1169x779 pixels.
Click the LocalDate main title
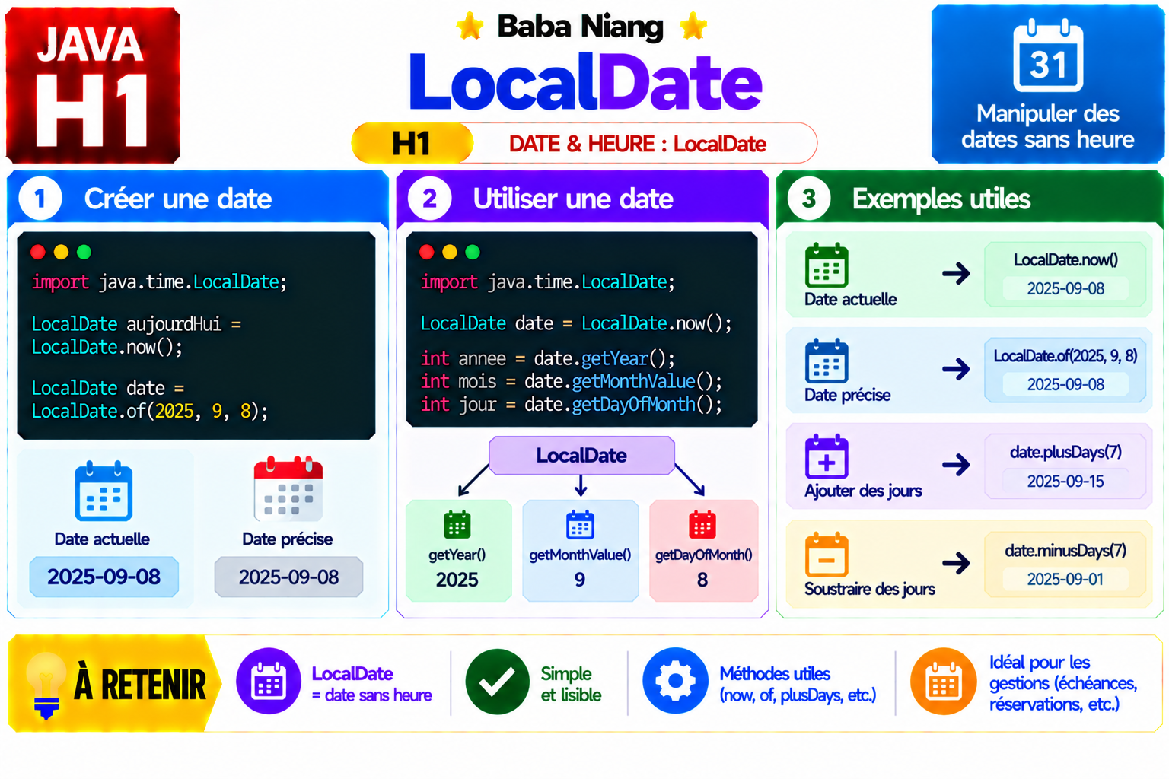[x=584, y=82]
